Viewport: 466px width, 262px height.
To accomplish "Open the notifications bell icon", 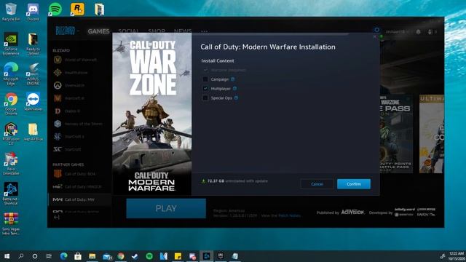I will coord(419,31).
